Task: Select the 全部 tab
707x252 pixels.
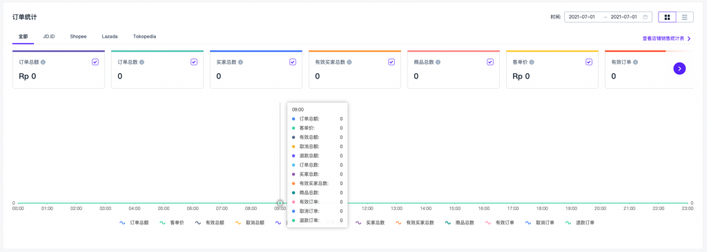Action: tap(23, 36)
